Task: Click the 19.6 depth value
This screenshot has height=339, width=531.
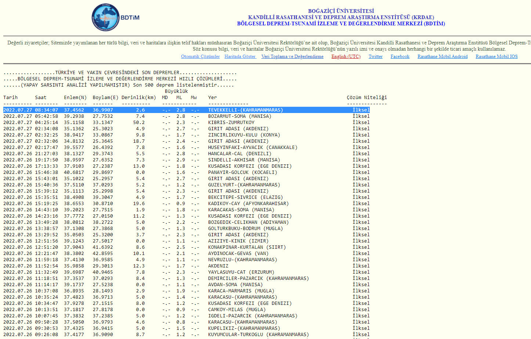Action: coord(139,204)
